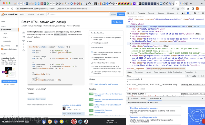Open the Computed styles tab
This screenshot has width=205, height=125.
point(138,72)
